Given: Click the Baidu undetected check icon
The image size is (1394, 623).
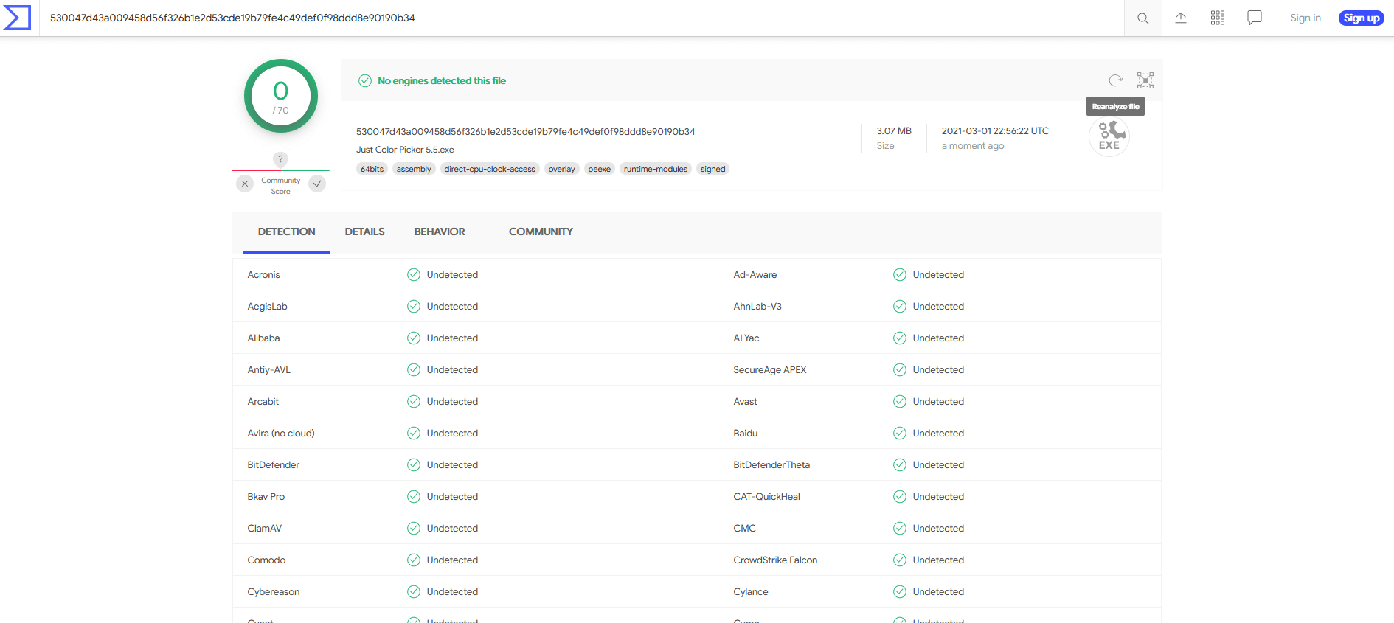Looking at the screenshot, I should pos(900,434).
